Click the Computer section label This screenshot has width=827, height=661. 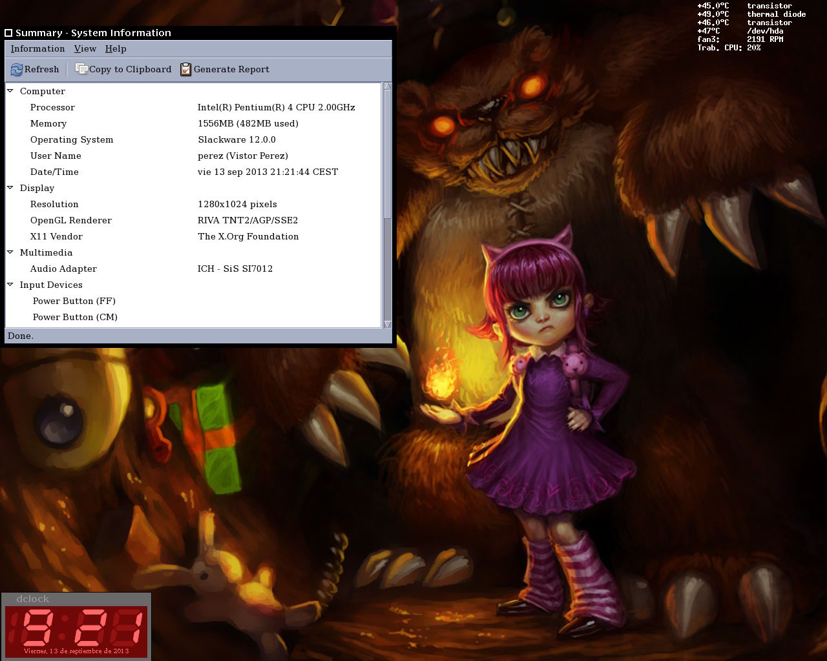(x=43, y=91)
